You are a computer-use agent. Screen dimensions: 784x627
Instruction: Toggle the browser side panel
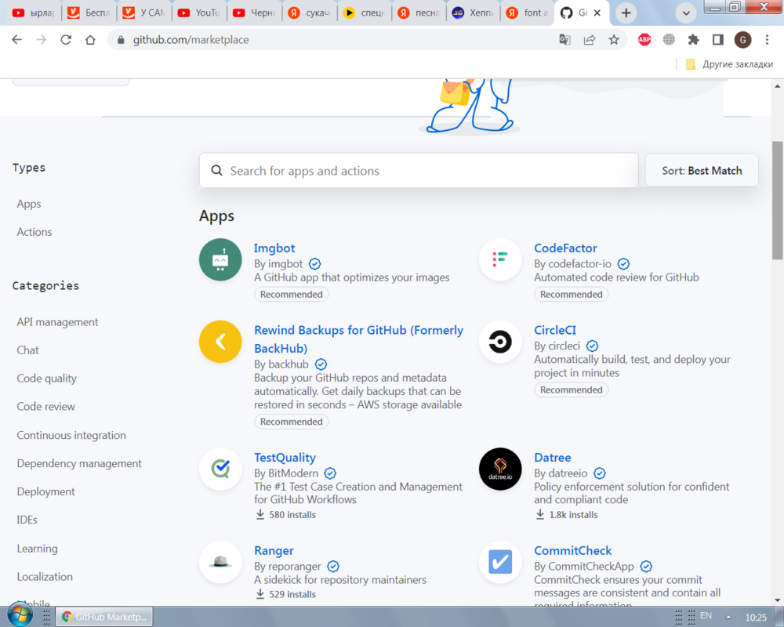[x=718, y=39]
